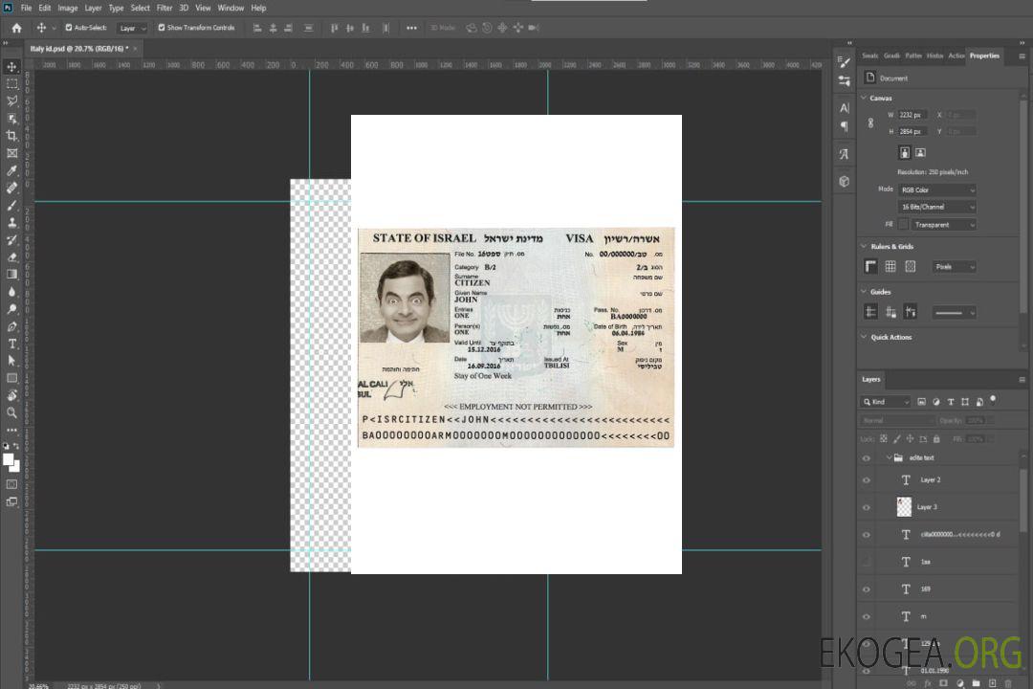Open the Character panel icon
This screenshot has width=1033, height=689.
[845, 107]
